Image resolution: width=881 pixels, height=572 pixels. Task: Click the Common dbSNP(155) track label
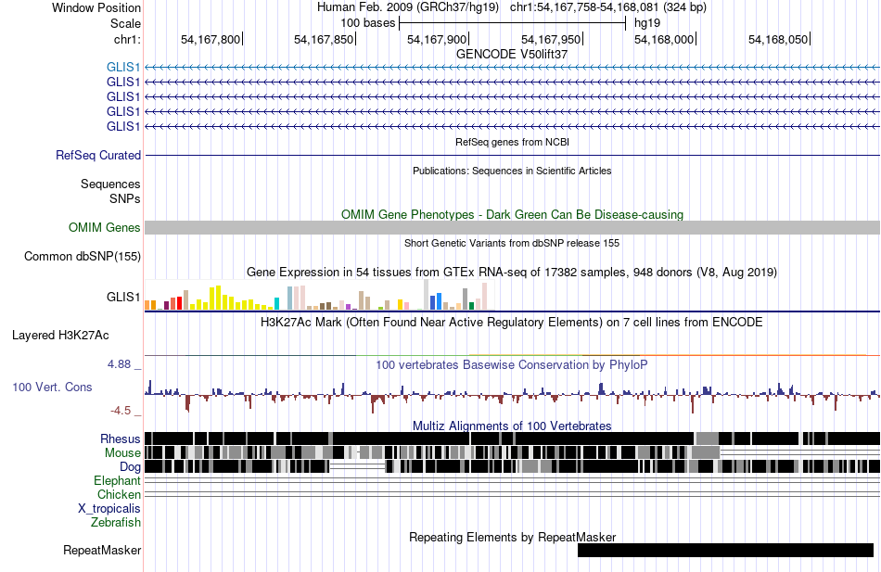pyautogui.click(x=82, y=256)
